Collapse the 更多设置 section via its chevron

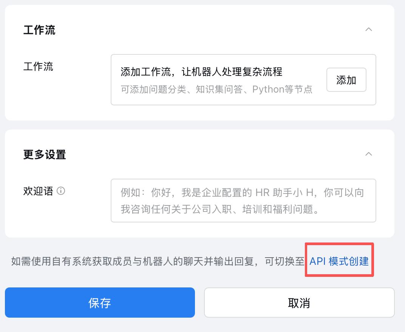(x=369, y=154)
